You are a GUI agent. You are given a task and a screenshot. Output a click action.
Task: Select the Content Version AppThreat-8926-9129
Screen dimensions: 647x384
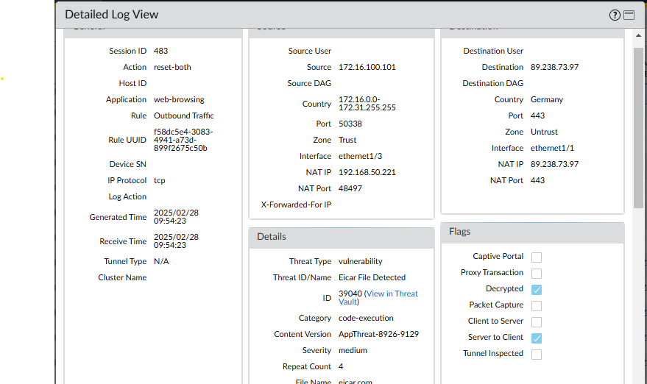pos(379,334)
